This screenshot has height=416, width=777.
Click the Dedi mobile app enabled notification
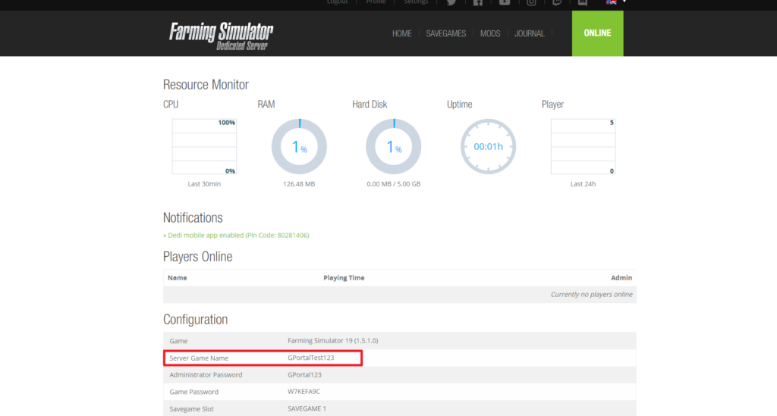(x=236, y=235)
